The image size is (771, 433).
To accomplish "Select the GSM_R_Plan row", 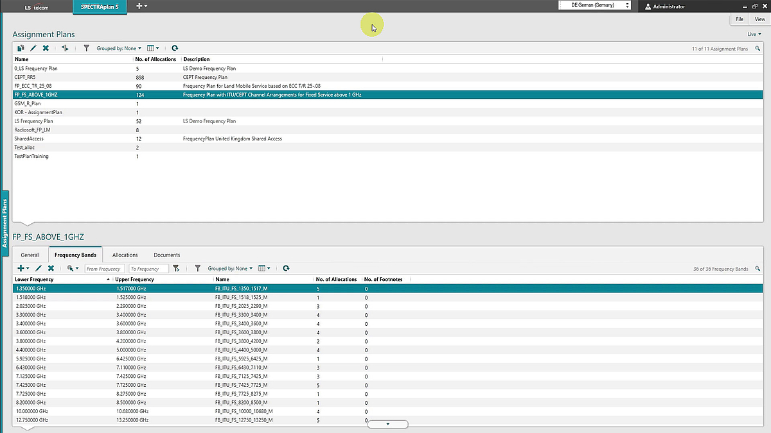I will 387,103.
